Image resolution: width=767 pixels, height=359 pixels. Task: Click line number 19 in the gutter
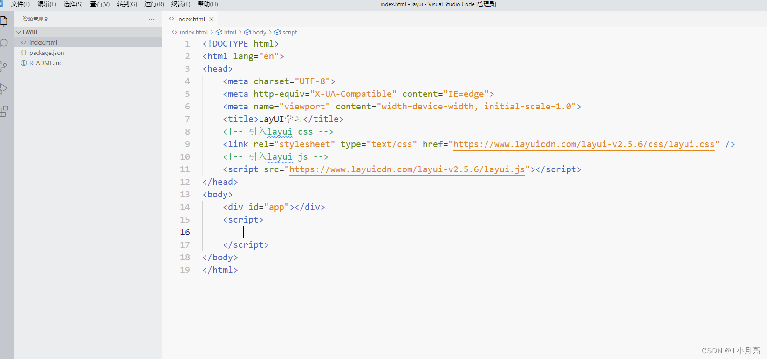click(185, 270)
